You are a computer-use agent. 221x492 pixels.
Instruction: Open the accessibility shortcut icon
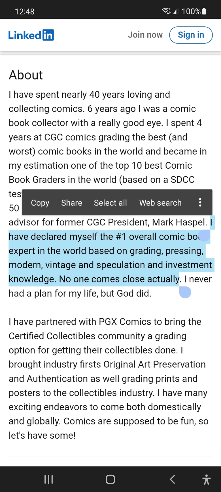(x=207, y=480)
